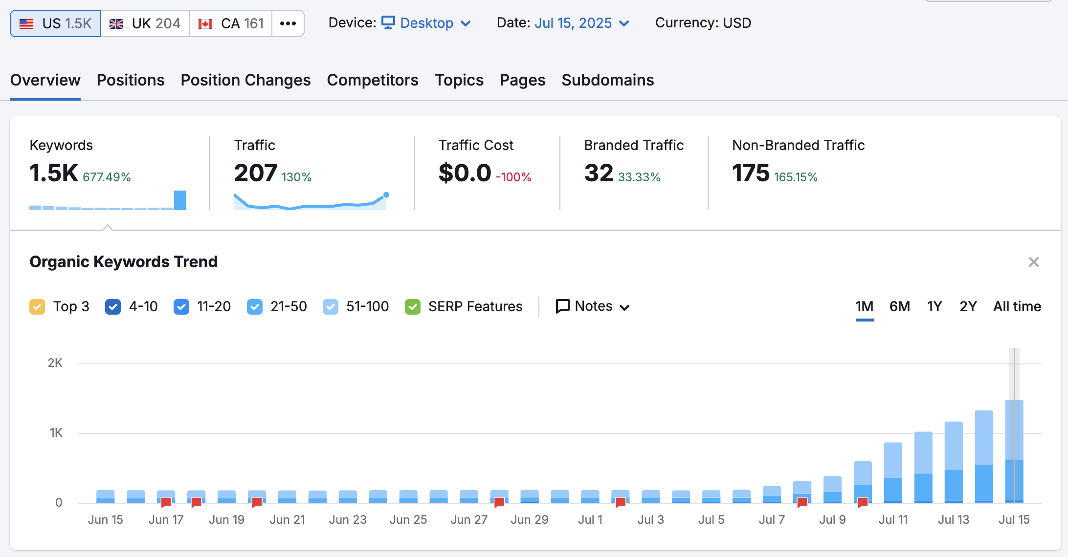Viewport: 1068px width, 557px height.
Task: Switch to the Position Changes tab
Action: coord(245,80)
